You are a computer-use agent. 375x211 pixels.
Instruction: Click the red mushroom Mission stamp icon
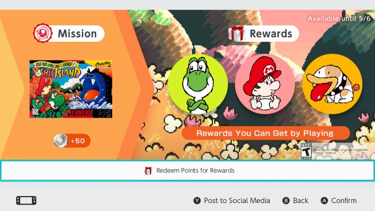[x=43, y=33]
